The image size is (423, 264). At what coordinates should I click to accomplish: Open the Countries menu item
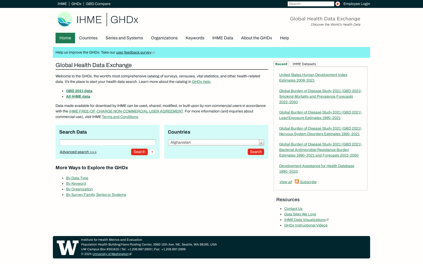coord(88,38)
